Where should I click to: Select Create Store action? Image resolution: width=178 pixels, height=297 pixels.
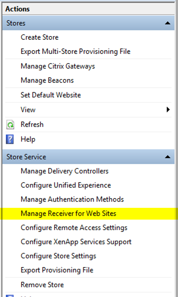pyautogui.click(x=40, y=37)
